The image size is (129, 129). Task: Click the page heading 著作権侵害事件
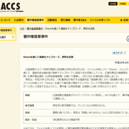coord(36,37)
